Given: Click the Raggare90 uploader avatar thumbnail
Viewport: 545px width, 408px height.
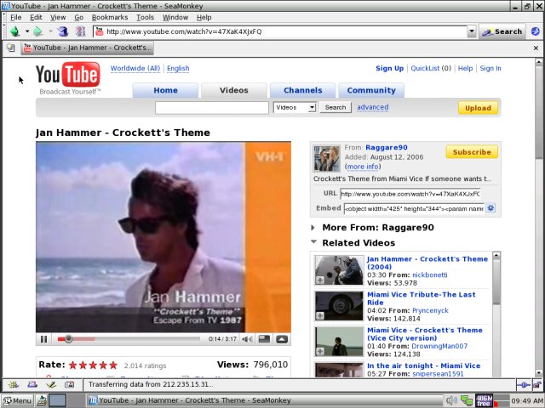Looking at the screenshot, I should click(x=326, y=159).
